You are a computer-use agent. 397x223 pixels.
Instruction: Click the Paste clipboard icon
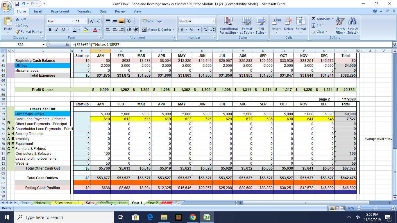(x=8, y=22)
